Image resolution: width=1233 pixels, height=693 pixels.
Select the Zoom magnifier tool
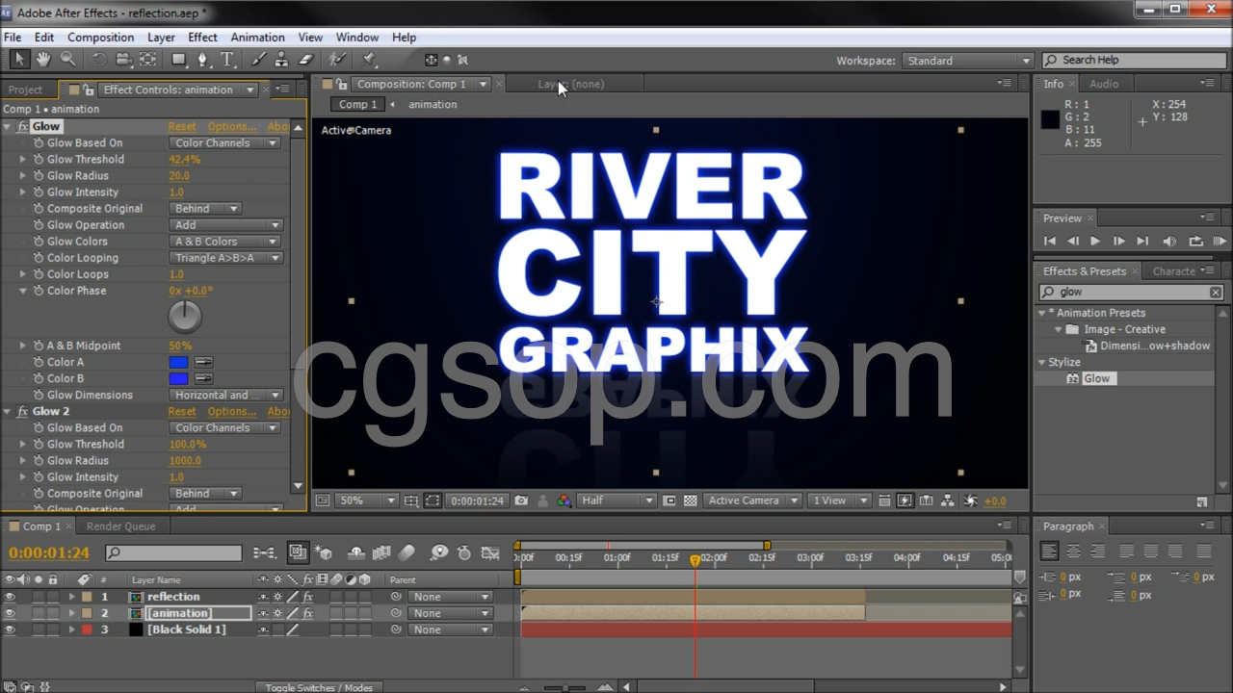tap(67, 60)
